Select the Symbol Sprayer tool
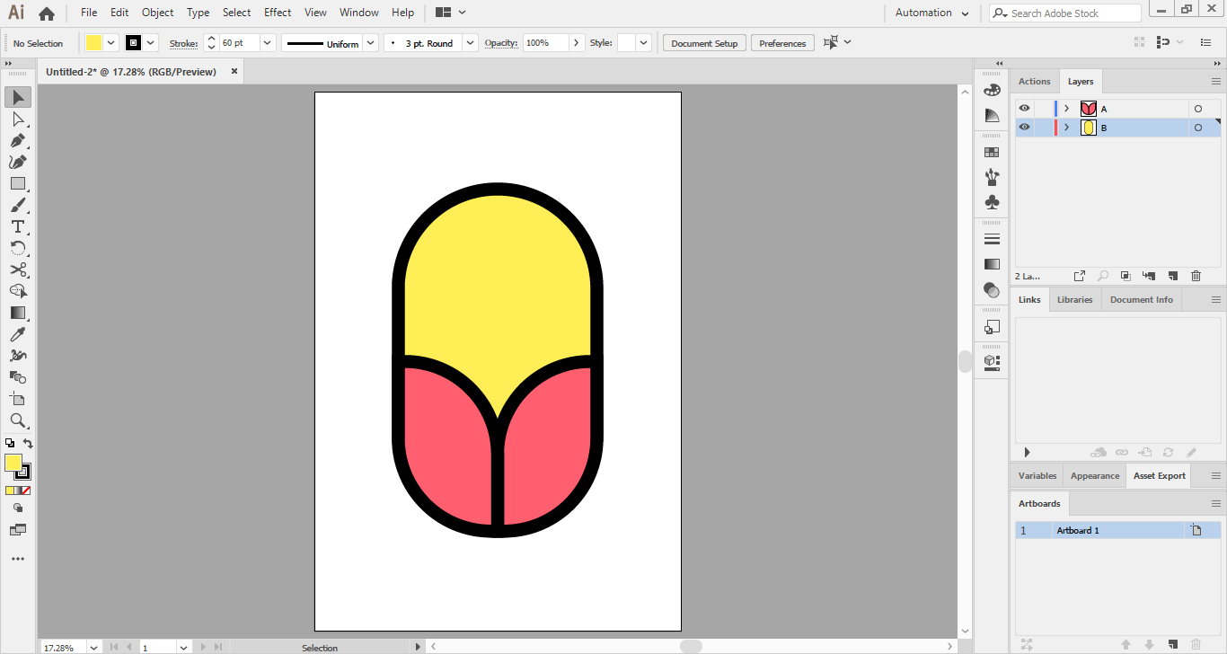Viewport: 1227px width, 654px height. point(18,356)
